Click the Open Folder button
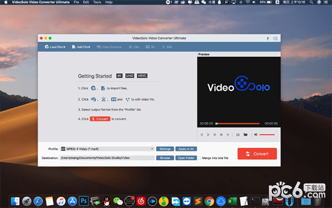This screenshot has width=332, height=208. tap(186, 158)
